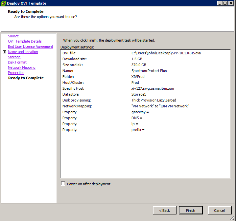Select the name Spectrum Protect Plus
Viewport: 236px width, 221px height.
click(x=149, y=71)
